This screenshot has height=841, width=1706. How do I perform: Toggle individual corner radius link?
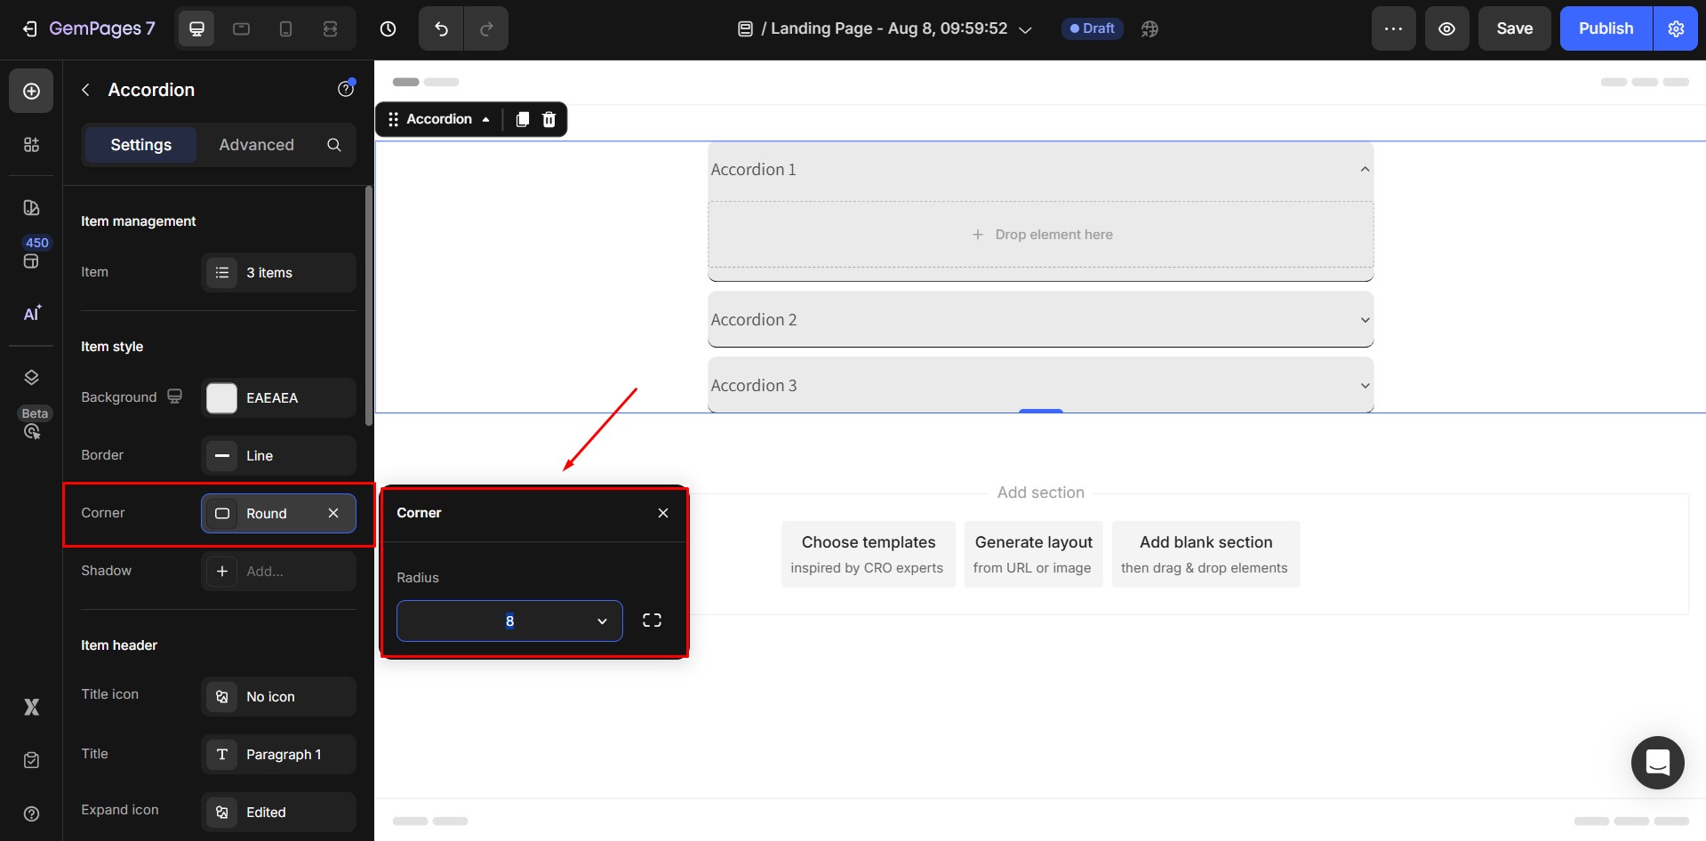[652, 621]
